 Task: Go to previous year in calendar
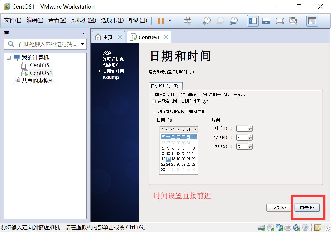162,129
